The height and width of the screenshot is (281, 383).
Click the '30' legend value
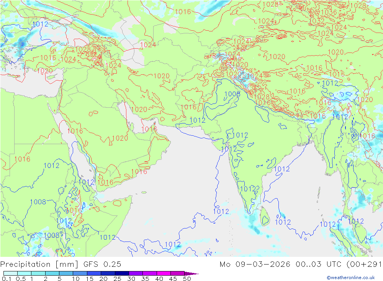coord(131,279)
